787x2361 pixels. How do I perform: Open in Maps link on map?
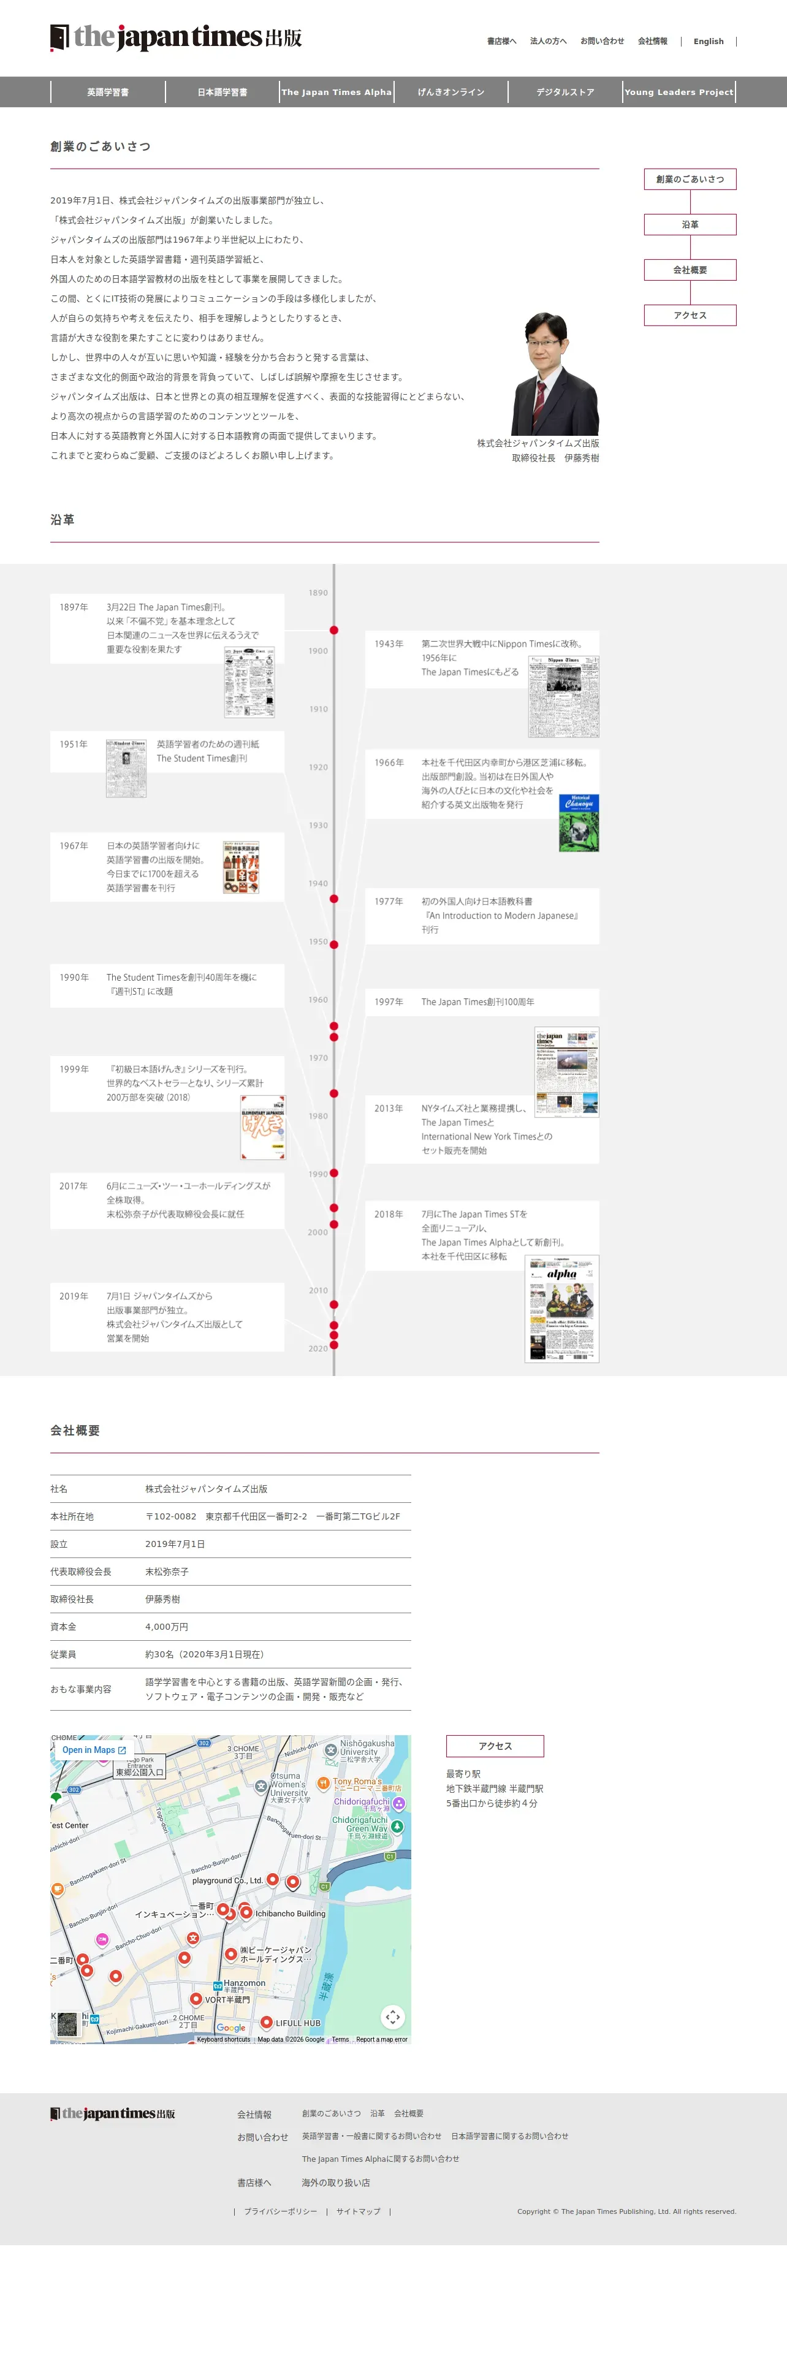pyautogui.click(x=93, y=1750)
